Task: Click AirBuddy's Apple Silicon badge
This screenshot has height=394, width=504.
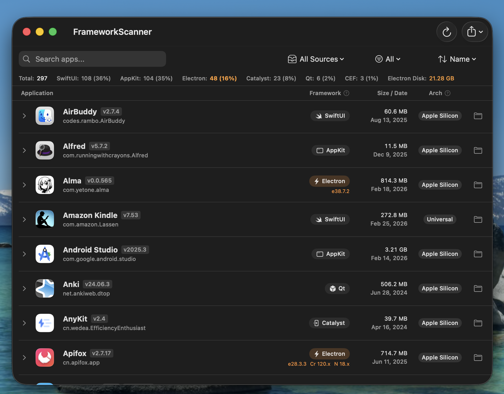Action: (x=440, y=116)
